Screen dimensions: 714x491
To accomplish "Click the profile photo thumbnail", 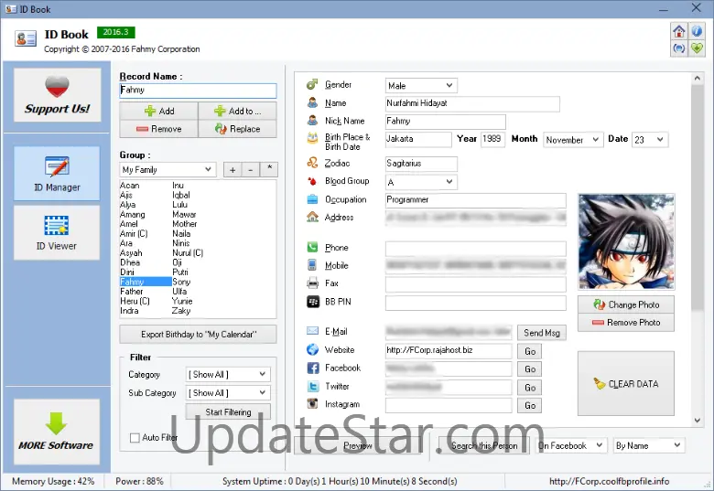I will [x=626, y=242].
